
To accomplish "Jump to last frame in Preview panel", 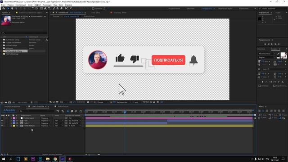I will pos(279,44).
